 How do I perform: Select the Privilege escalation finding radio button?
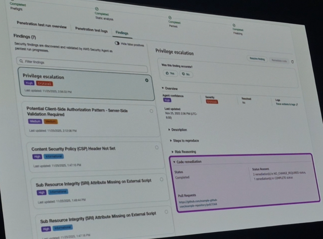pyautogui.click(x=147, y=80)
